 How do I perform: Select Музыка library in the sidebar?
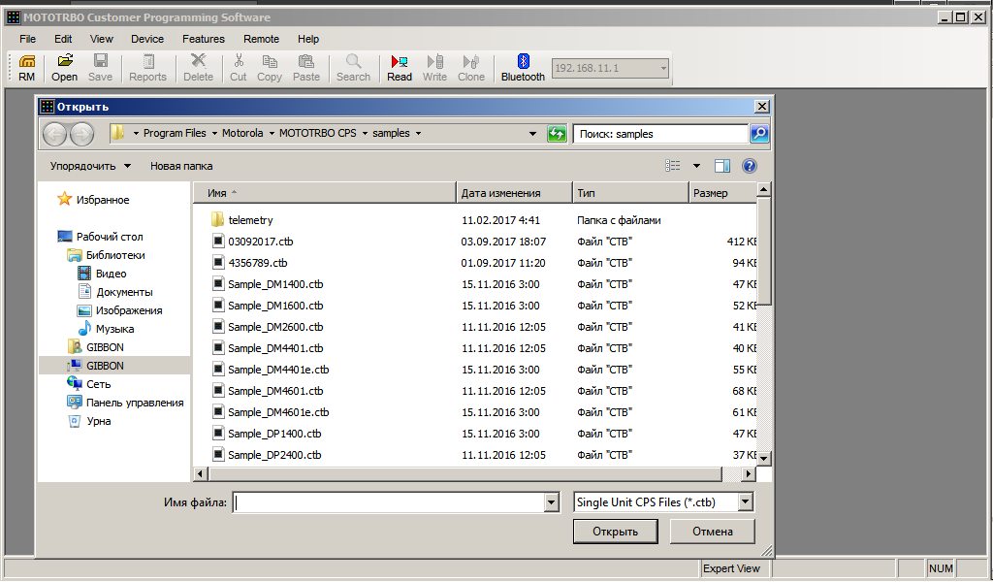(x=105, y=329)
